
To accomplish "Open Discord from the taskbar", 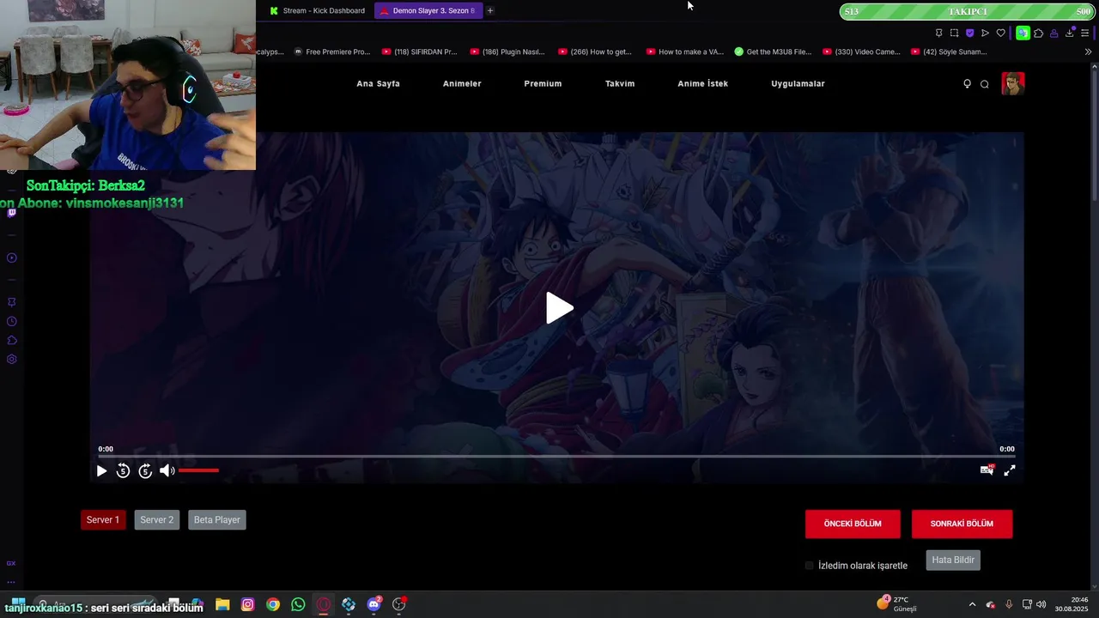I will [x=373, y=604].
